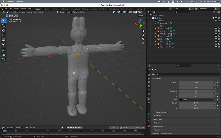The image size is (221, 138).
Task: Hide the top Armature object in viewport
Action: 216,21
